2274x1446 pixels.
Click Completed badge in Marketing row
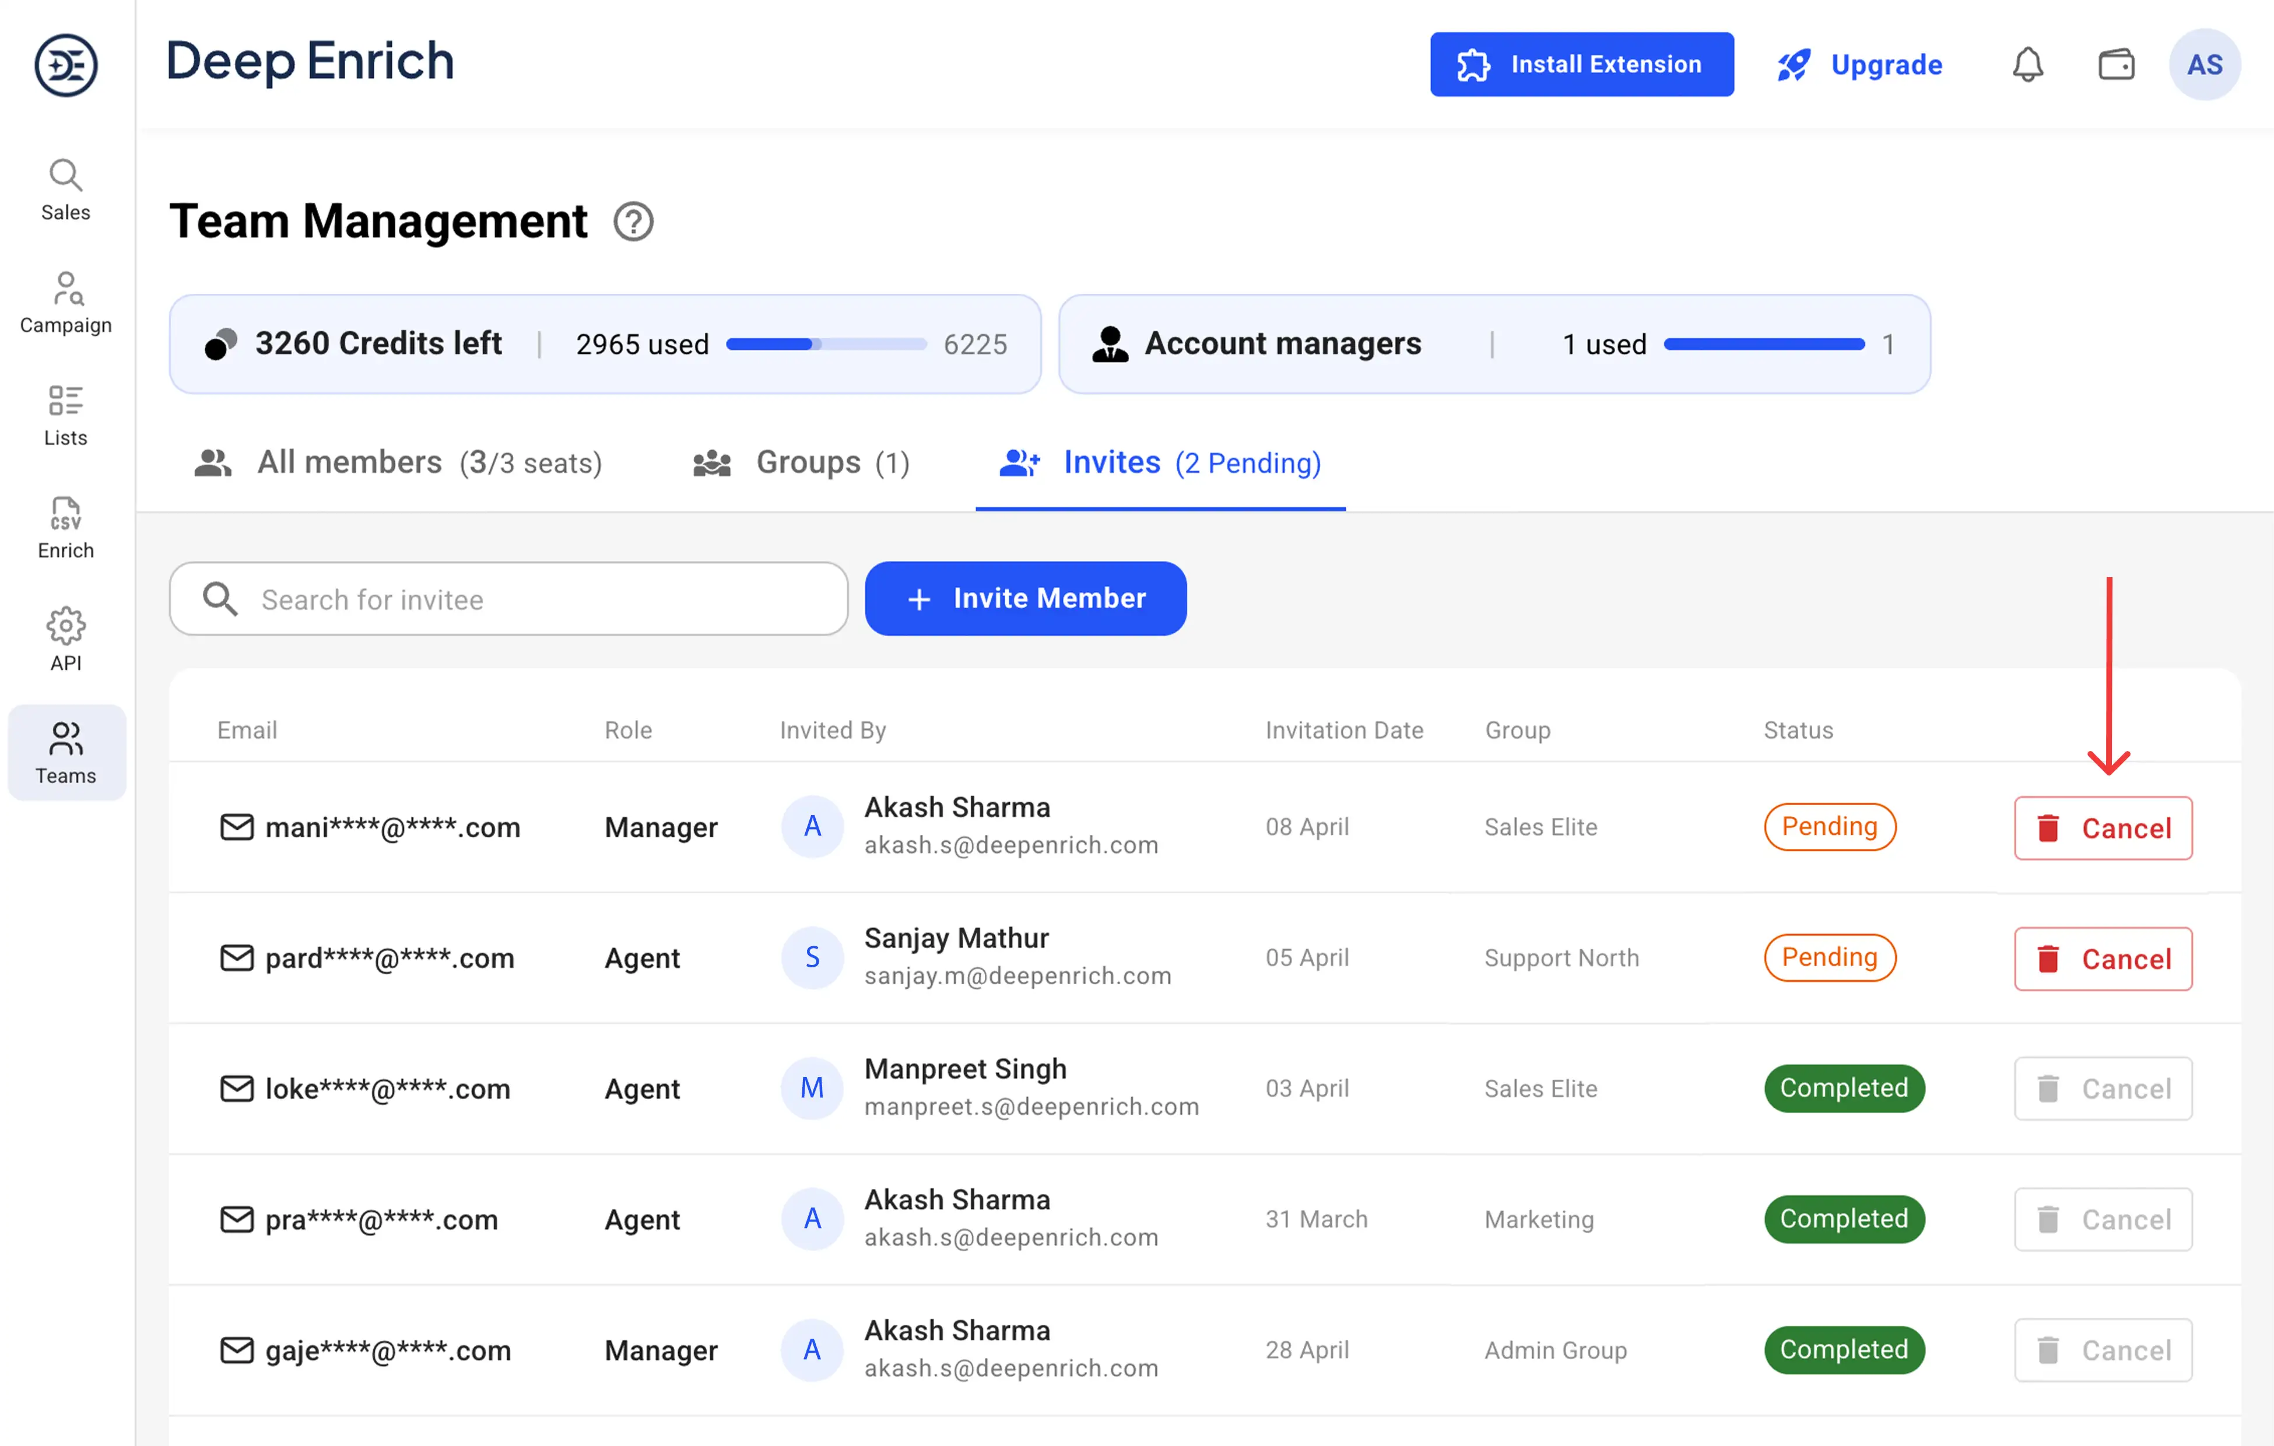click(1844, 1219)
